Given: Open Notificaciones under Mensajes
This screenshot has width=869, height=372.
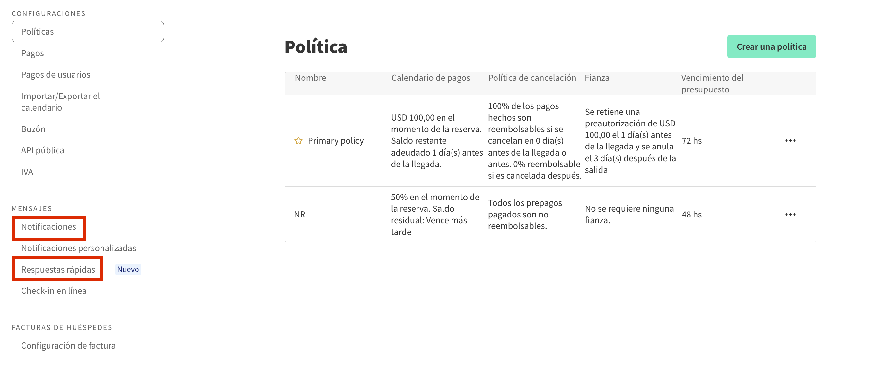Looking at the screenshot, I should pos(48,227).
